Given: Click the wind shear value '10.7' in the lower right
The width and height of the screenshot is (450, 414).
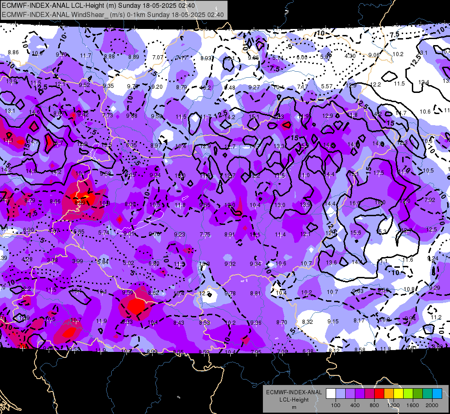Looking at the screenshot, I should coord(332,292).
